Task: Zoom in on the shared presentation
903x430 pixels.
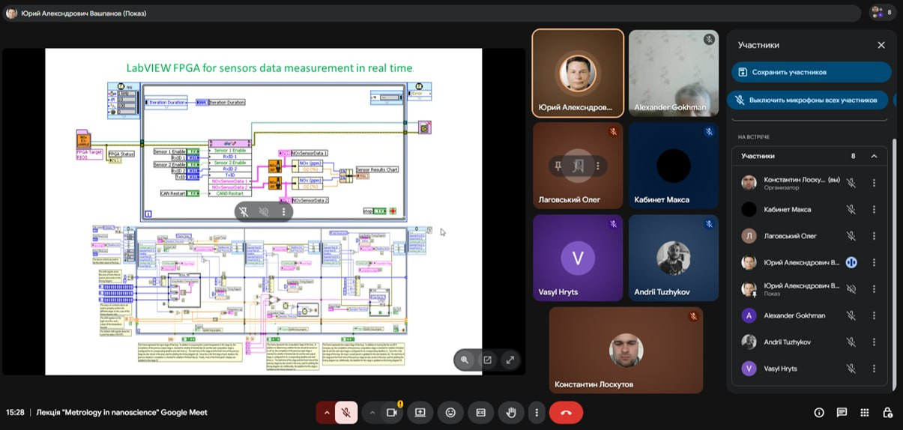Action: tap(465, 360)
